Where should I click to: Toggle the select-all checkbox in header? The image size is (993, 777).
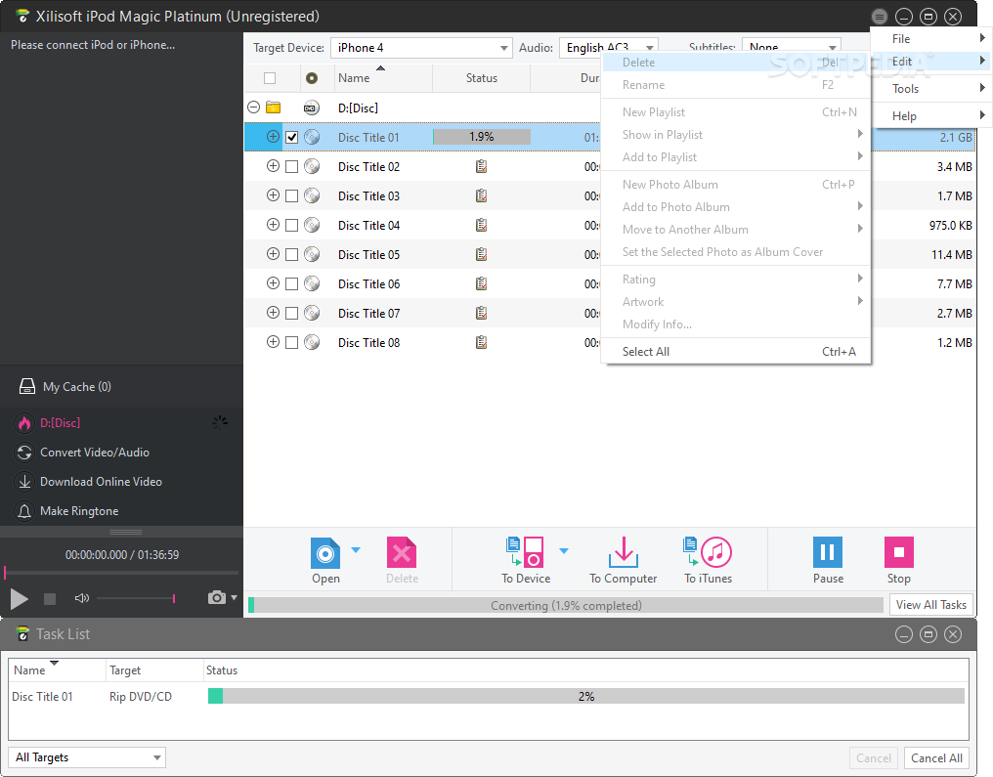(x=270, y=78)
